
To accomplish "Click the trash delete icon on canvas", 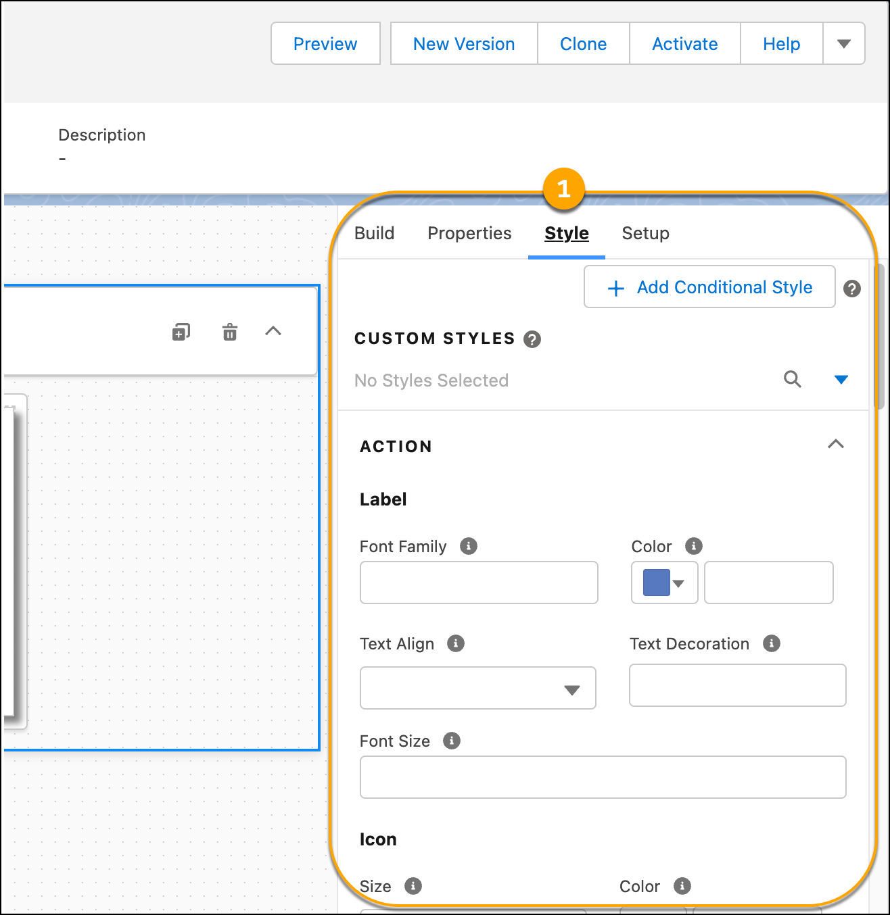I will click(230, 332).
